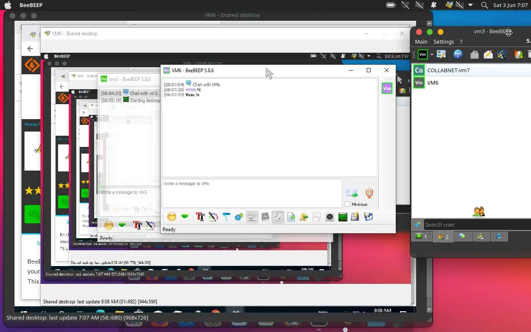Image resolution: width=531 pixels, height=332 pixels.
Task: Toggle word completer dictionary icon in VM6 chat
Action: [x=265, y=217]
